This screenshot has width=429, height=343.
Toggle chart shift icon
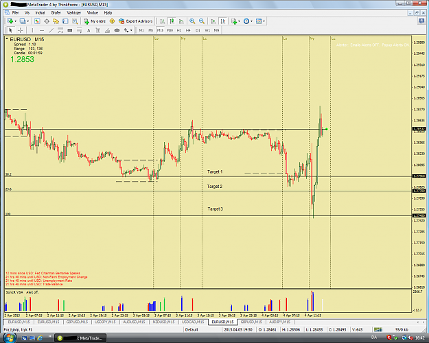pos(223,21)
